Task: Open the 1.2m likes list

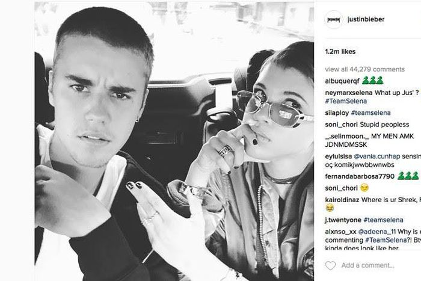Action: click(340, 52)
